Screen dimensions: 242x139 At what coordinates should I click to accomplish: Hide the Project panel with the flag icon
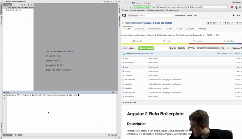[32, 5]
